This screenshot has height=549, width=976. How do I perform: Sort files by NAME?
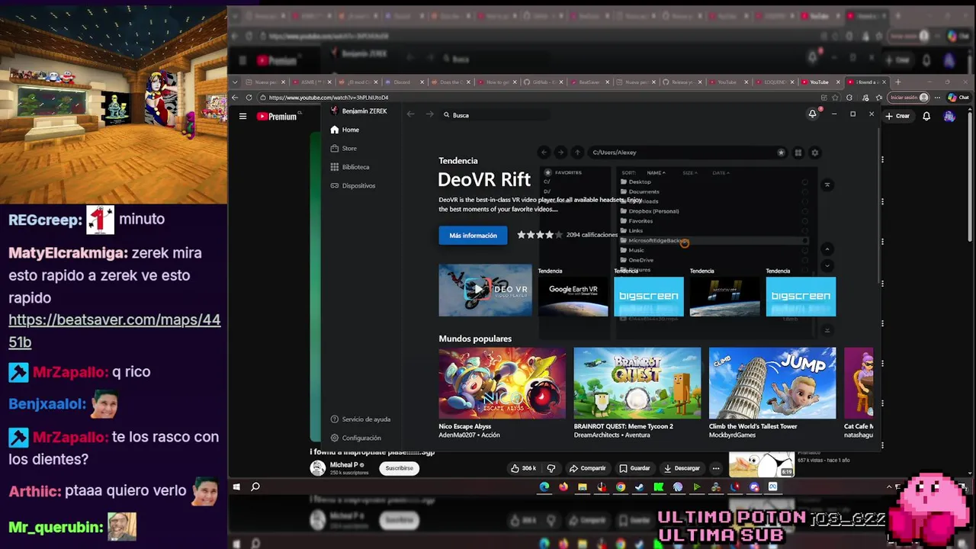click(x=656, y=173)
